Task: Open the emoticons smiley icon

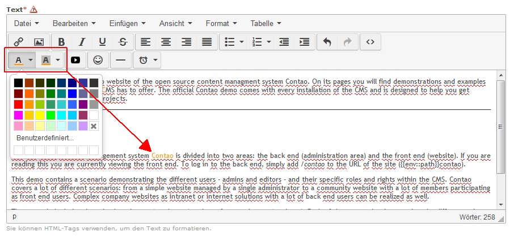Action: [98, 60]
